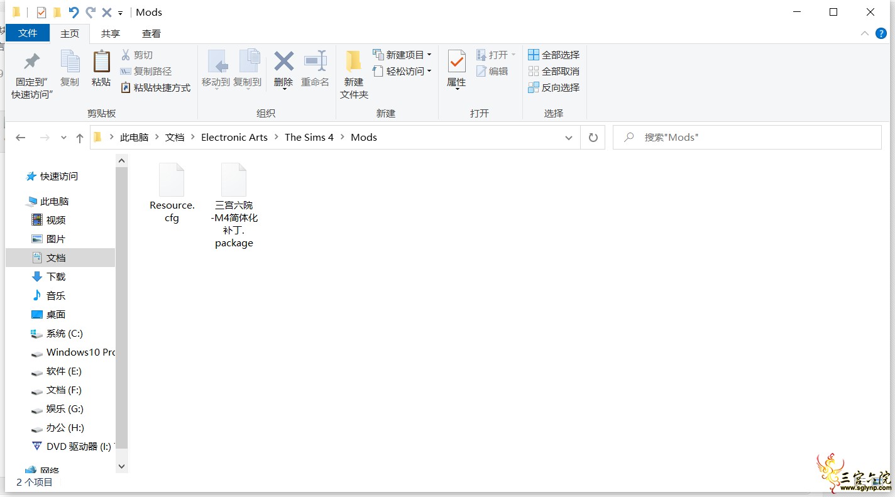895x497 pixels.
Task: Click the Cut scissors button
Action: [x=136, y=55]
